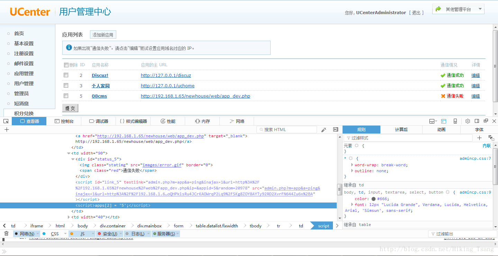Viewport: 498px width, 256px height.
Task: Collapse the td width="90" node
Action: [x=69, y=154]
